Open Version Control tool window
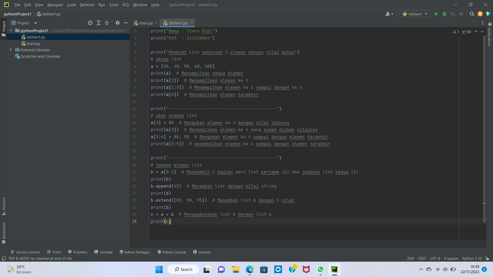The image size is (493, 277). [x=25, y=252]
